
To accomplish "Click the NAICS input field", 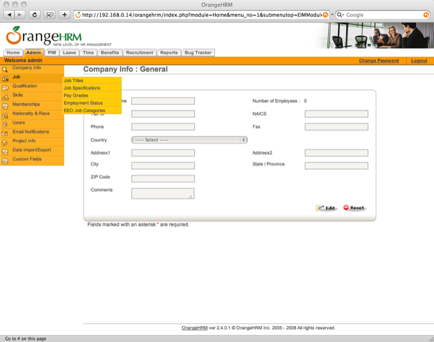I will pos(337,114).
